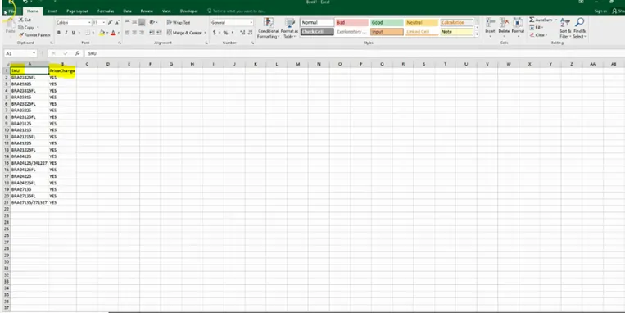
Task: Apply the Bad cell style
Action: (351, 23)
